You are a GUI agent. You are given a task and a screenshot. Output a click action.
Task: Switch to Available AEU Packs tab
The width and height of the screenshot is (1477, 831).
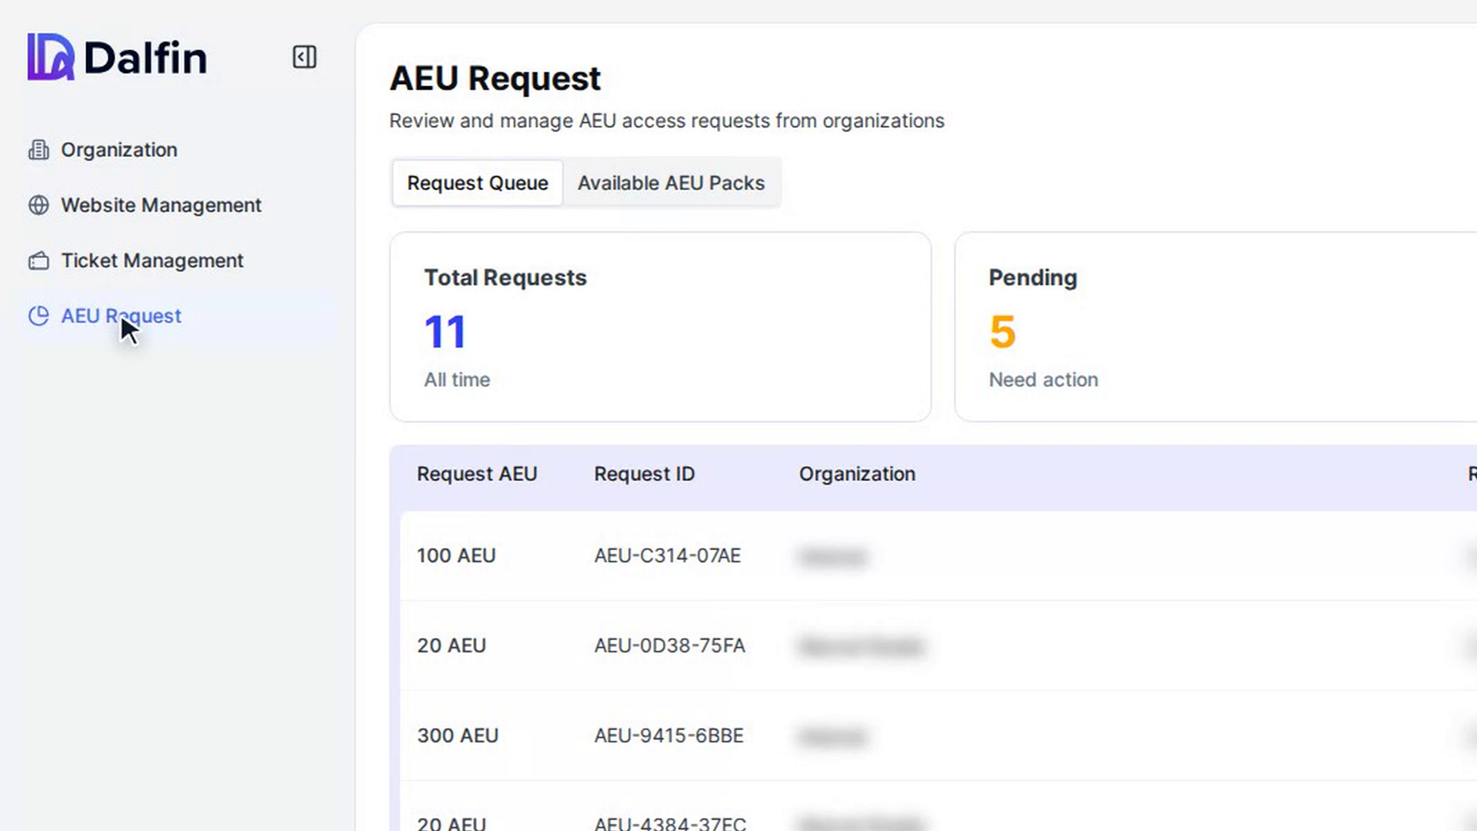pyautogui.click(x=671, y=183)
